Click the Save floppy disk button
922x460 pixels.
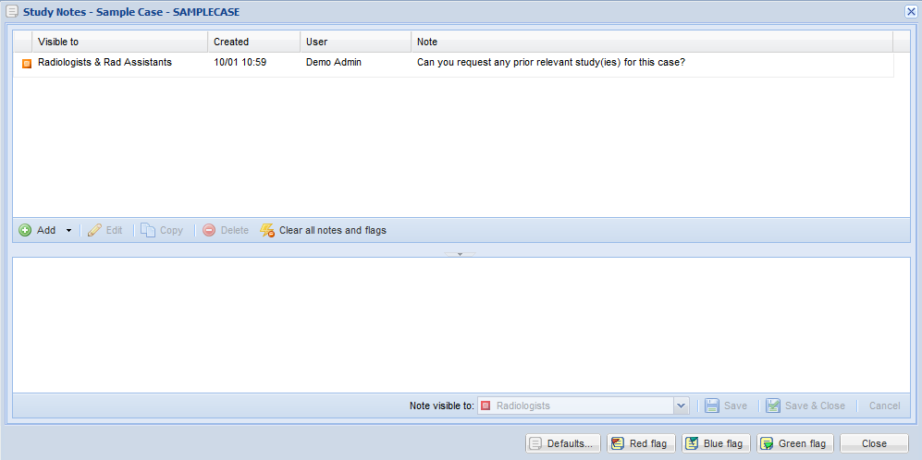727,406
